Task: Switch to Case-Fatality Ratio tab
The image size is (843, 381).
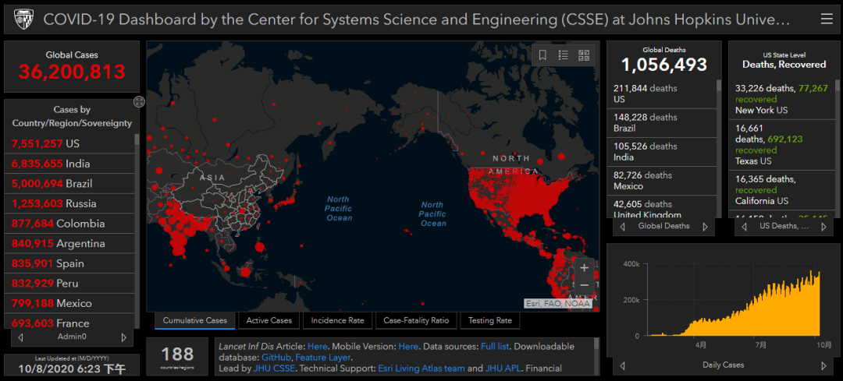Action: 416,320
